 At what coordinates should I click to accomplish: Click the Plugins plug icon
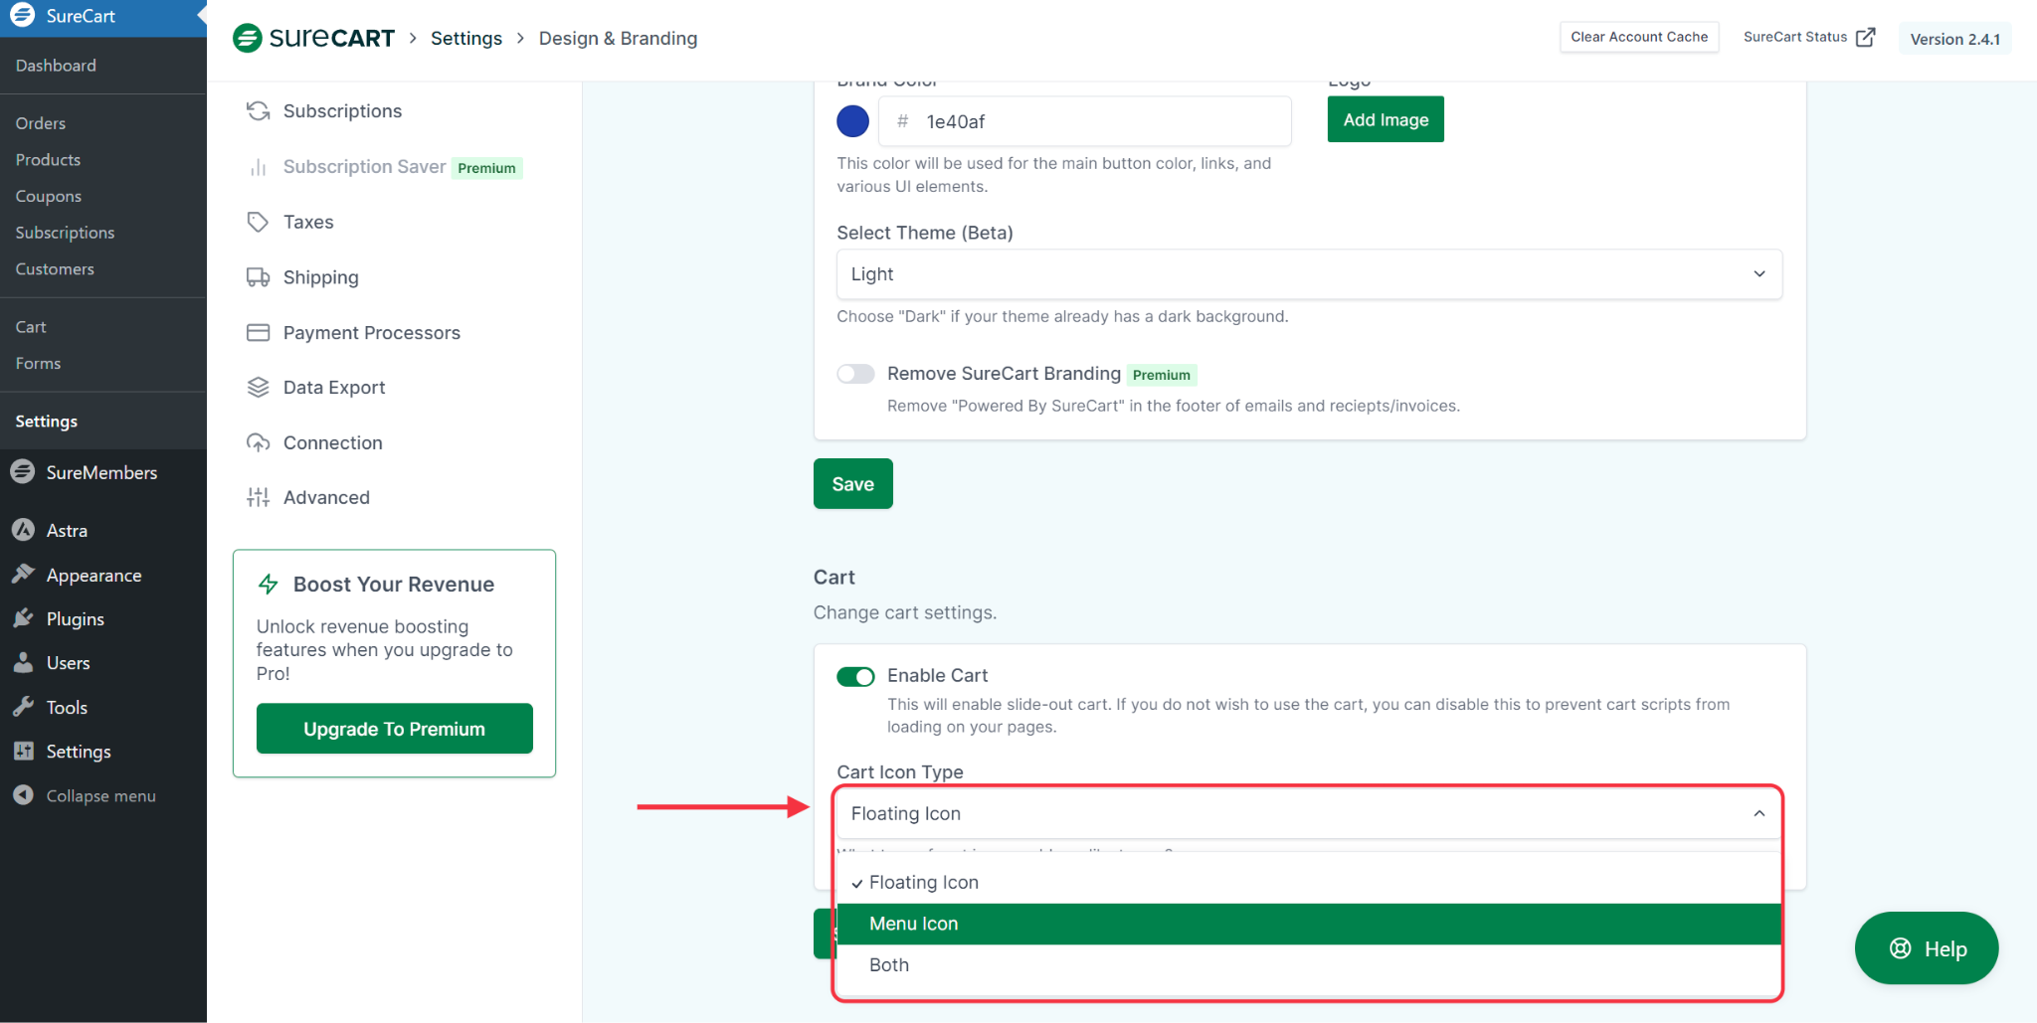coord(23,618)
